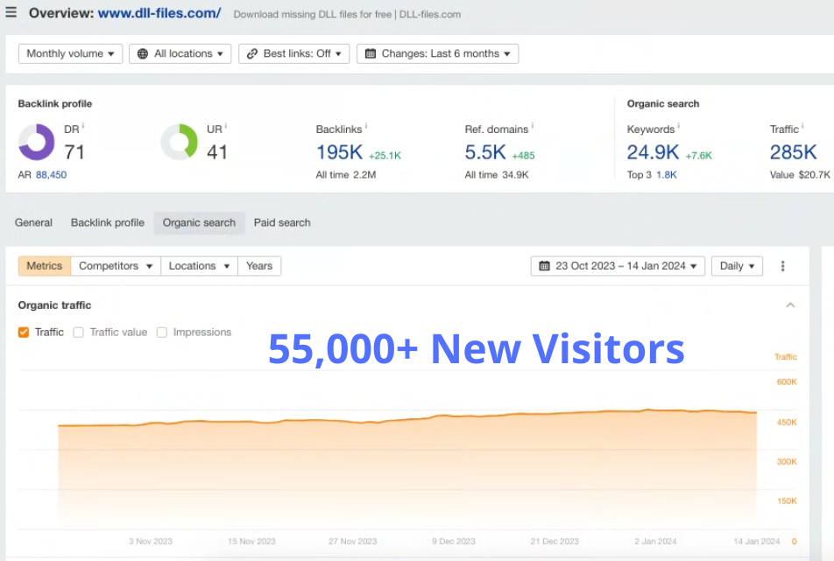Open the navigation hamburger menu
The width and height of the screenshot is (834, 561).
[11, 11]
